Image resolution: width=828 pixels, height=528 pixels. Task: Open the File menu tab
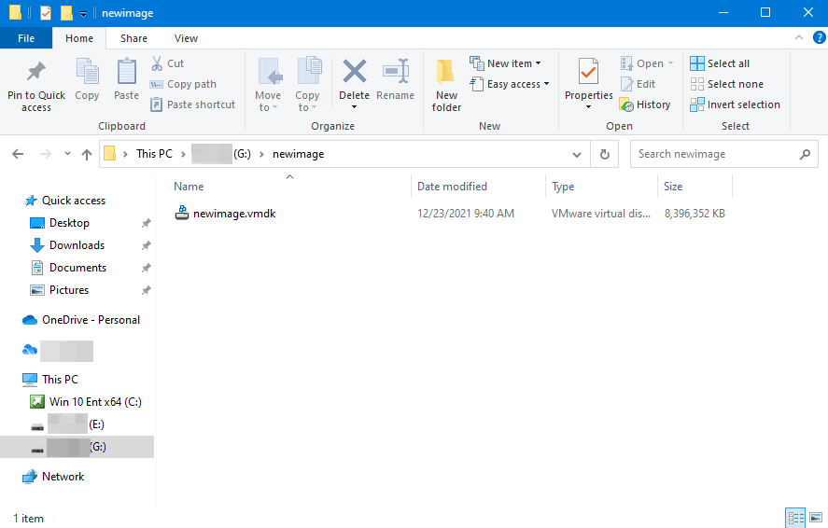click(26, 38)
